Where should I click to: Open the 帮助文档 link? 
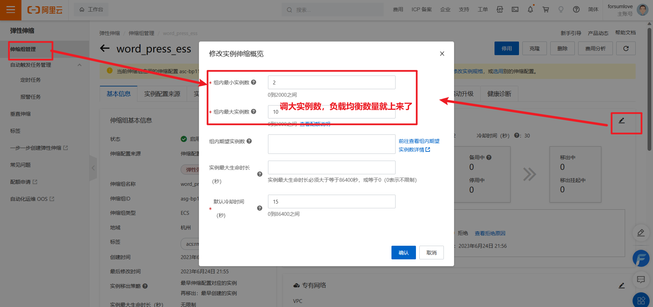click(625, 33)
